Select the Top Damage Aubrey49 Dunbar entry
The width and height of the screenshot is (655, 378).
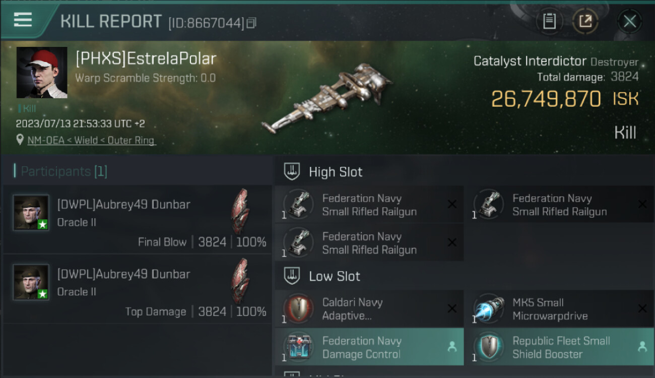tap(137, 290)
